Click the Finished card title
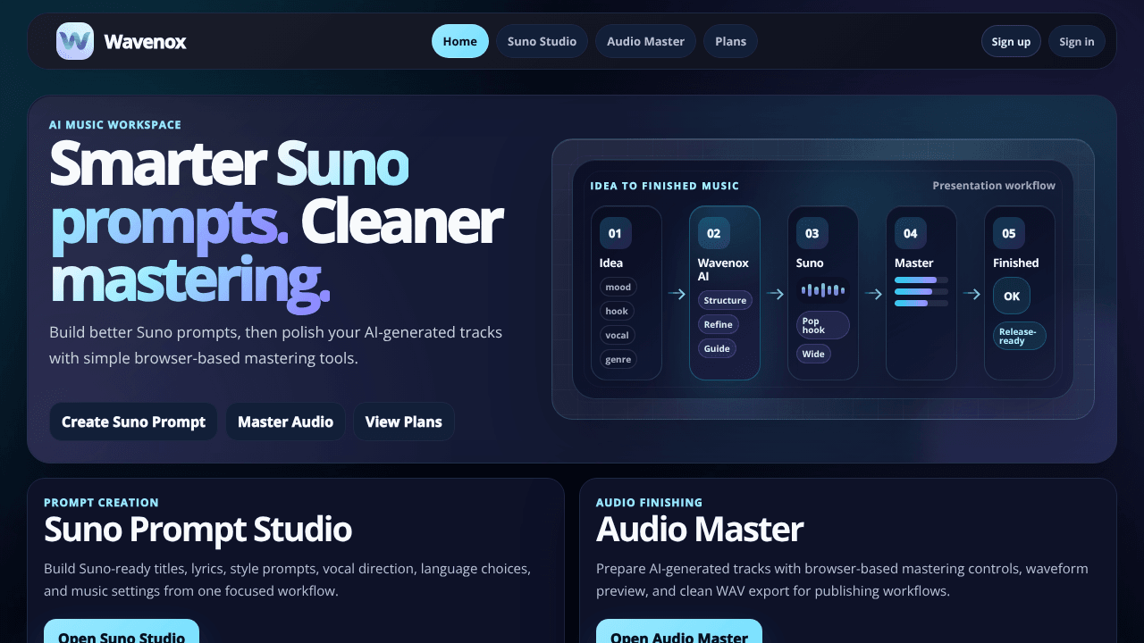 [x=1016, y=263]
